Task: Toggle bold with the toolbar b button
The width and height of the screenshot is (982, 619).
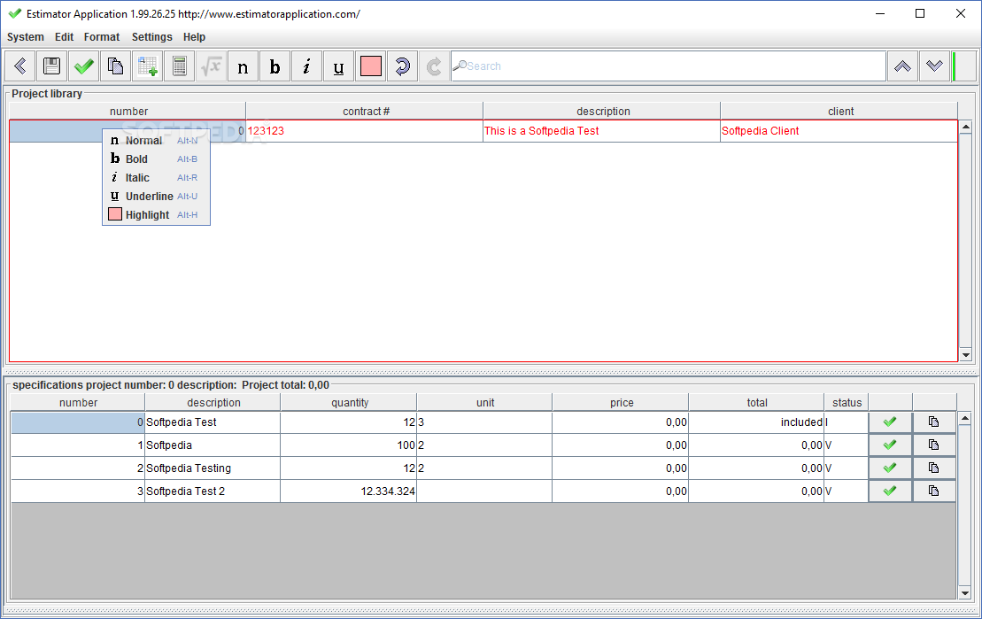Action: click(x=274, y=66)
